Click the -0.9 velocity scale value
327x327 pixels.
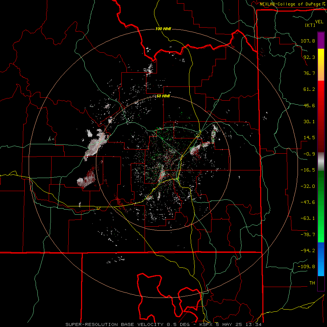point(309,154)
